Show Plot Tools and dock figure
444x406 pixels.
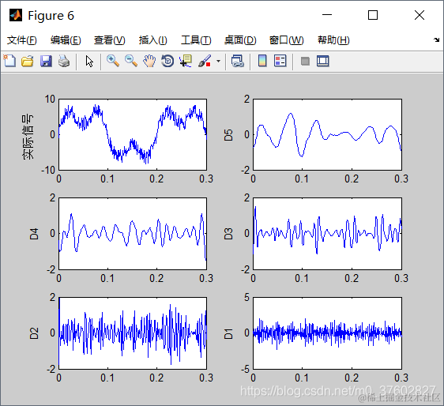pos(323,61)
